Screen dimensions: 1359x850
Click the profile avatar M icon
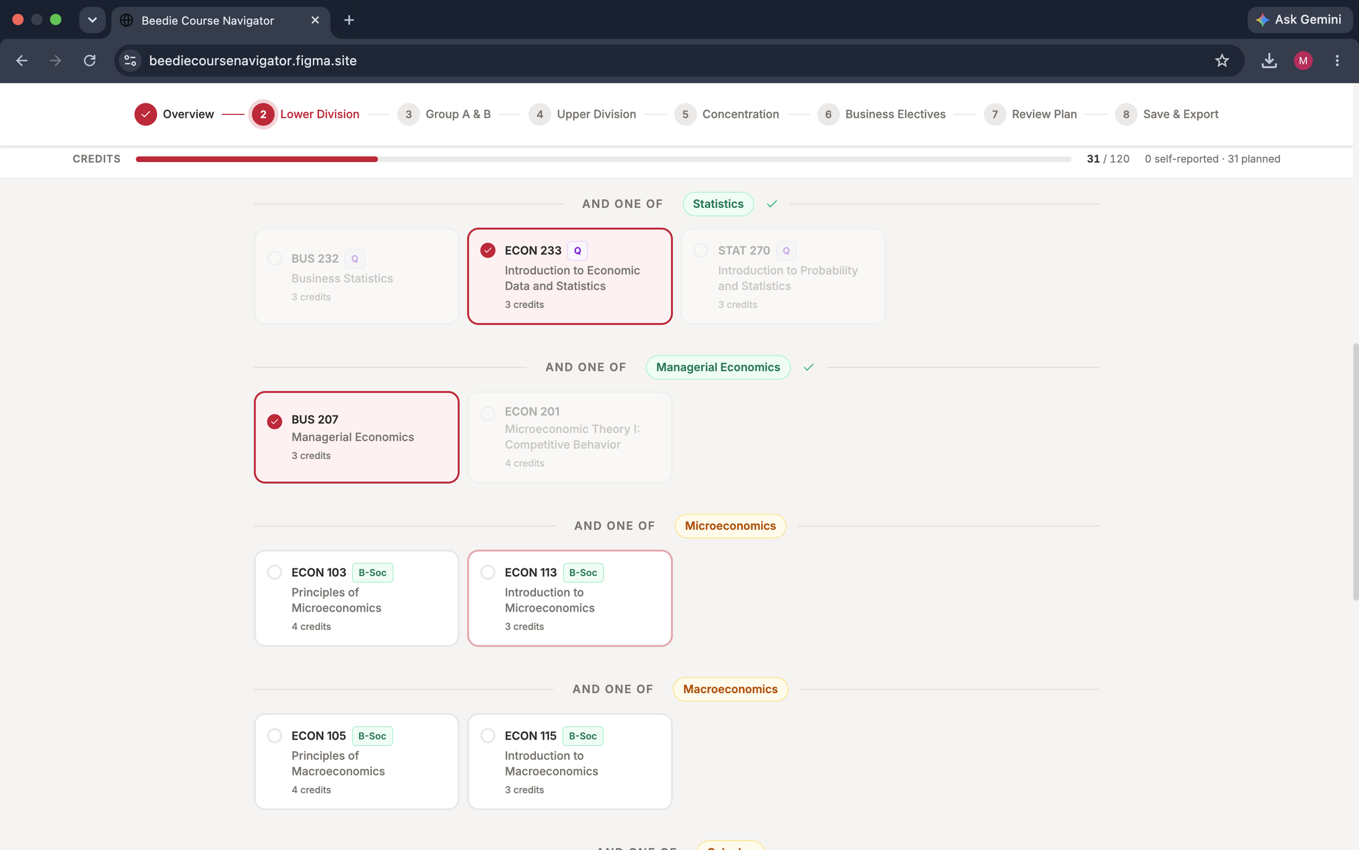[1303, 60]
